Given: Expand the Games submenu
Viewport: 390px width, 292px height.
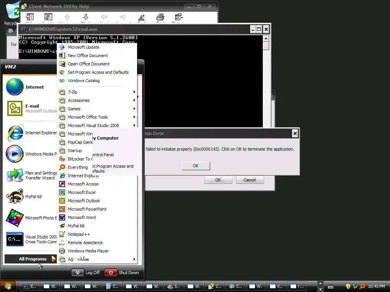Looking at the screenshot, I should 97,109.
